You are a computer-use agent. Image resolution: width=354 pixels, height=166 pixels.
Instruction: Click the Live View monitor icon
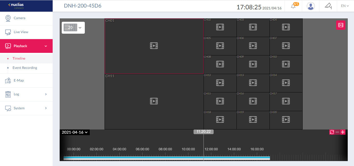pyautogui.click(x=8, y=32)
